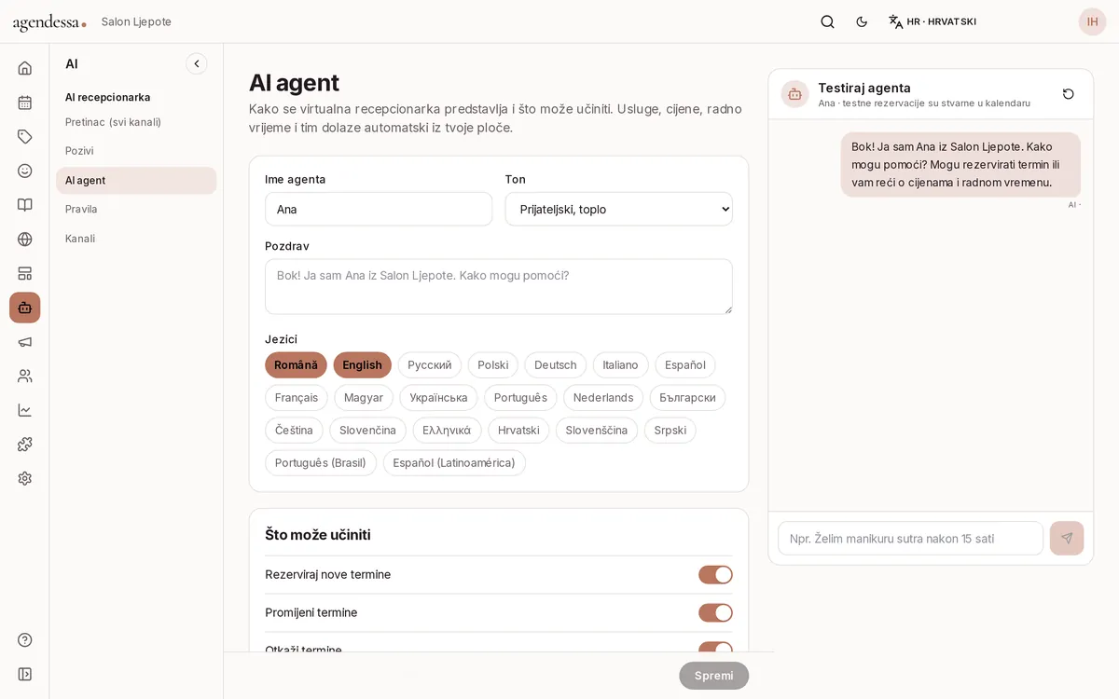Open the team people icon in sidebar
The height and width of the screenshot is (699, 1119).
(x=25, y=376)
